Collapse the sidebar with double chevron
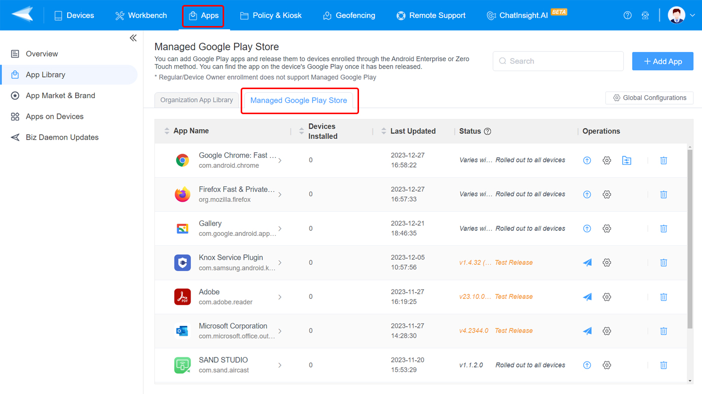The height and width of the screenshot is (394, 702). 133,38
